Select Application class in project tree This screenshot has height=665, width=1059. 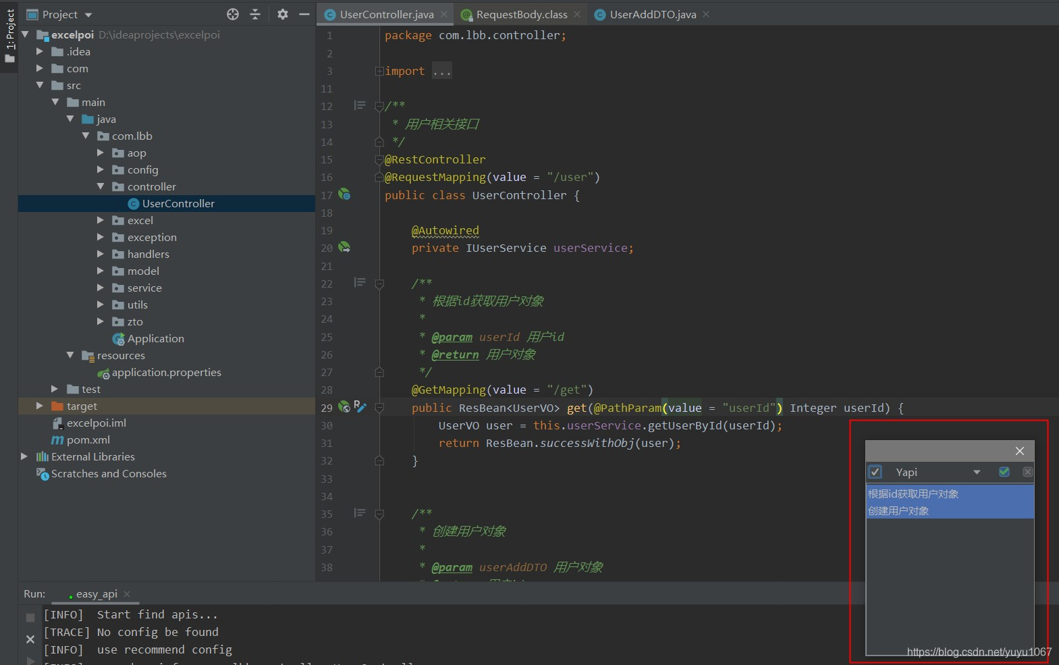pyautogui.click(x=155, y=338)
